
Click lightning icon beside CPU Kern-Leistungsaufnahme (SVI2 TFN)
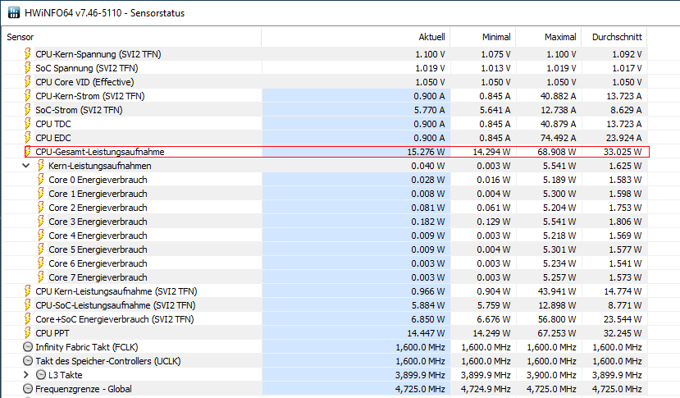tap(28, 290)
